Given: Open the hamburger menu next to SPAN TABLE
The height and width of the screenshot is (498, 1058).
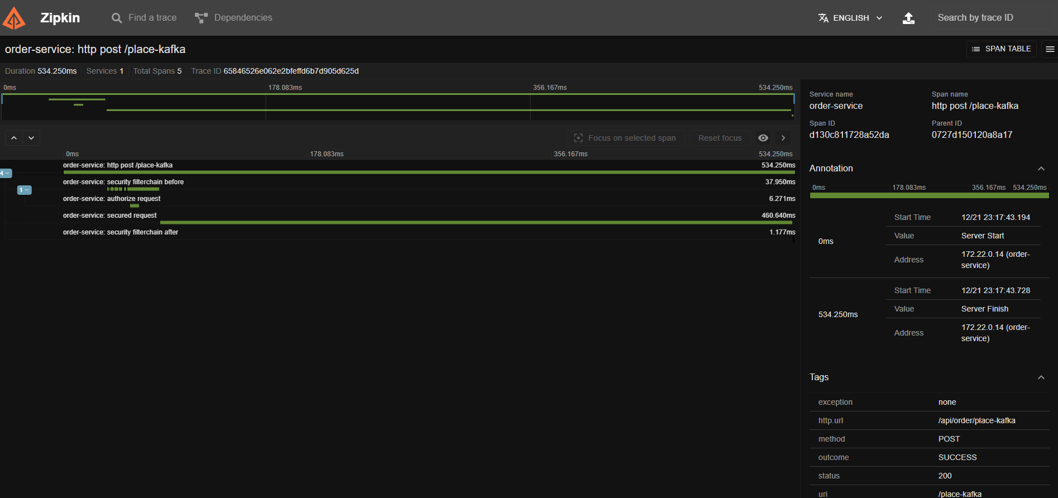Looking at the screenshot, I should point(1050,49).
